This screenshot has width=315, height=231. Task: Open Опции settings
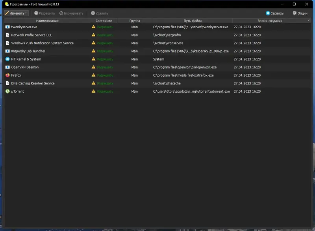tap(300, 13)
